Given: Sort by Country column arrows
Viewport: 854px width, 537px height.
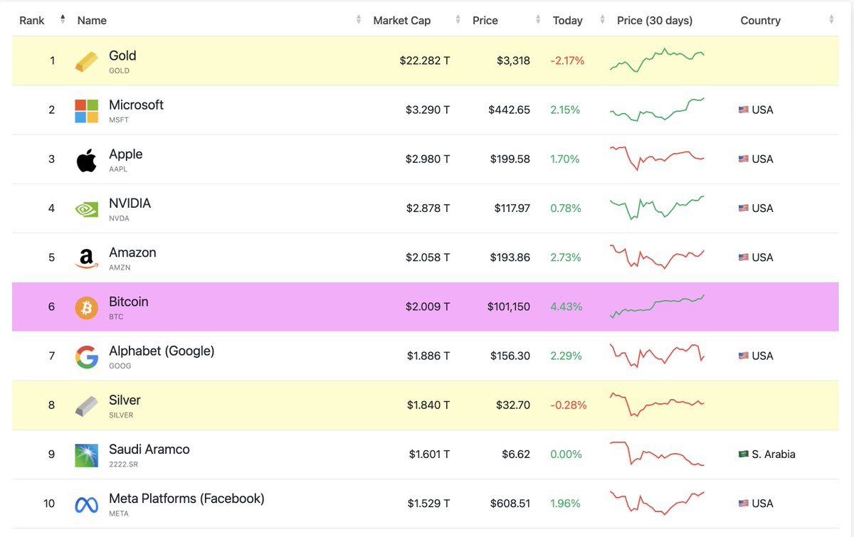Looking at the screenshot, I should 831,20.
